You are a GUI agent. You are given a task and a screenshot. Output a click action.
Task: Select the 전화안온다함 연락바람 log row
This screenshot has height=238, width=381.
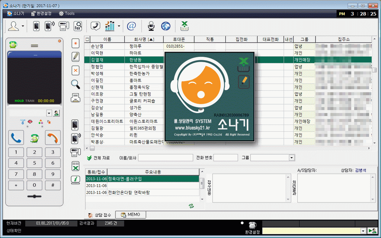tap(143, 193)
